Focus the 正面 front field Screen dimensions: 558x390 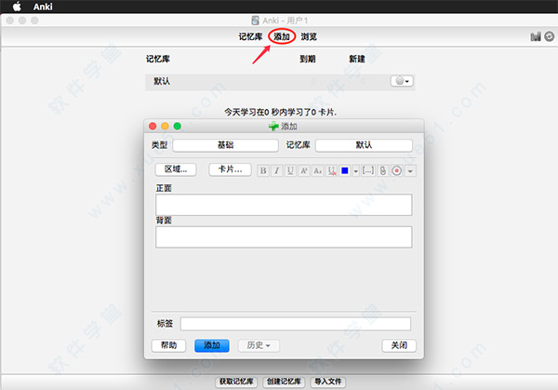pyautogui.click(x=284, y=205)
